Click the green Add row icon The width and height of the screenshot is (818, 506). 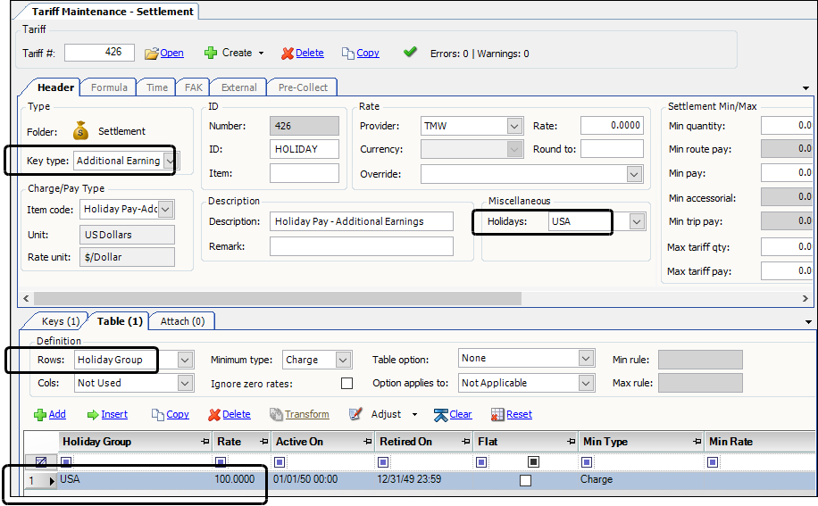click(x=39, y=415)
